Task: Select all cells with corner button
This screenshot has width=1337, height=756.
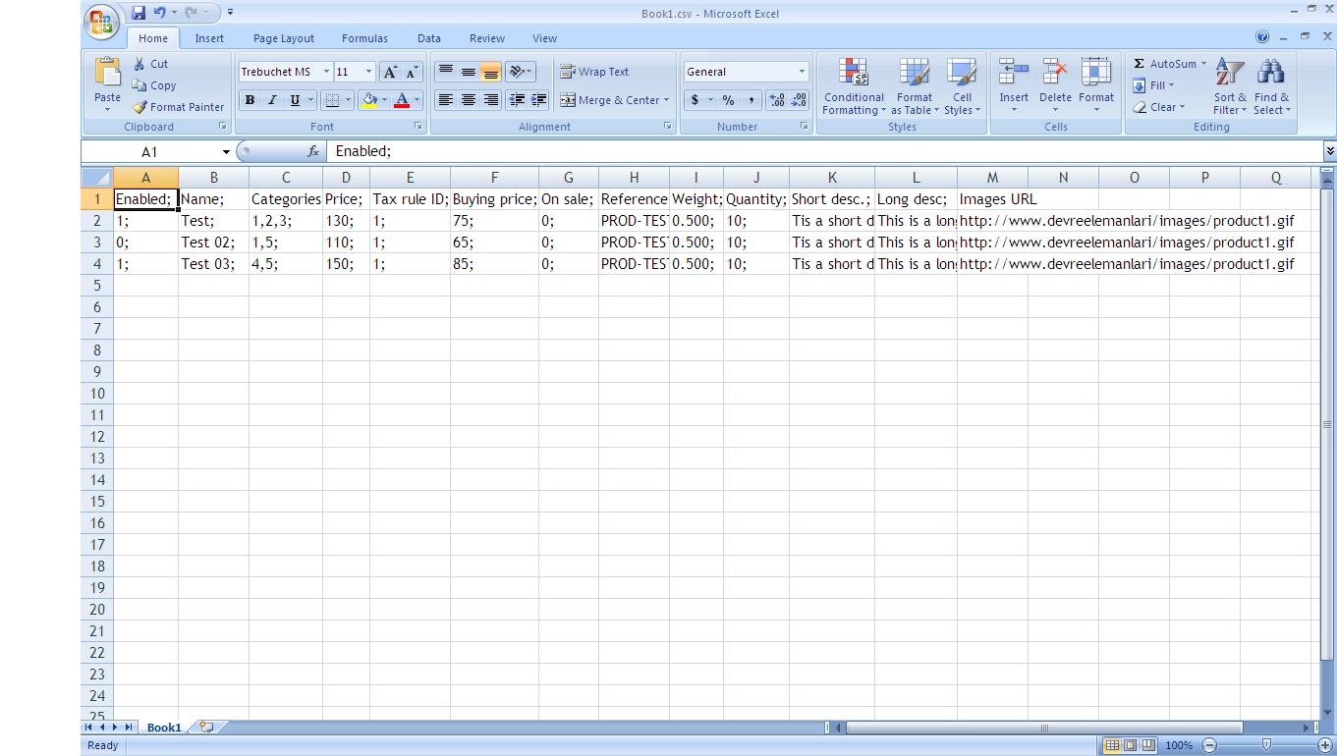Action: [96, 178]
